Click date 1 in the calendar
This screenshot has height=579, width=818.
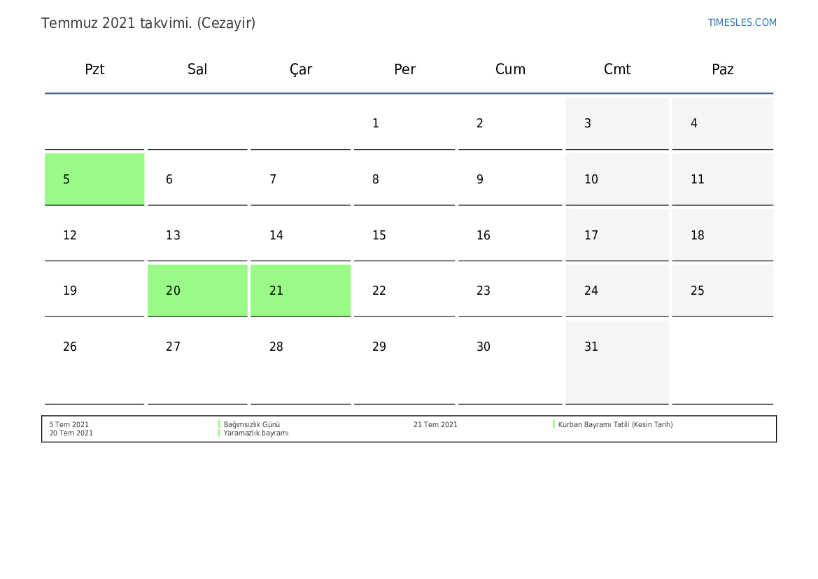click(404, 123)
